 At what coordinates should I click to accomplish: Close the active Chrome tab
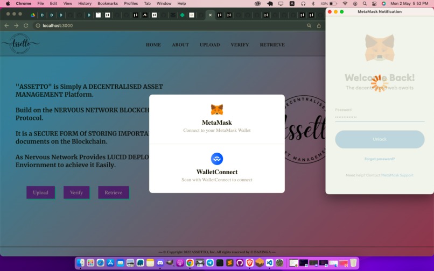[210, 15]
